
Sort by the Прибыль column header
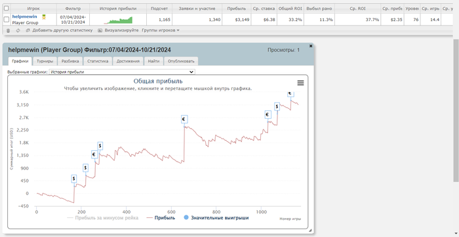237,9
